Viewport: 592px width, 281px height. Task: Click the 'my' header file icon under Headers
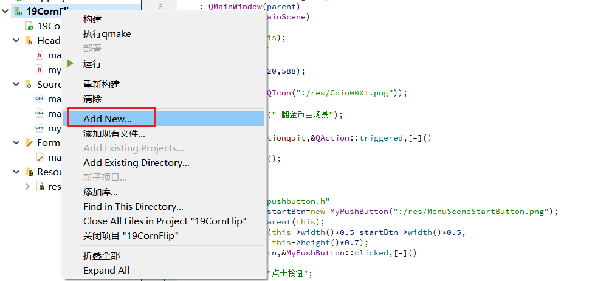point(40,70)
